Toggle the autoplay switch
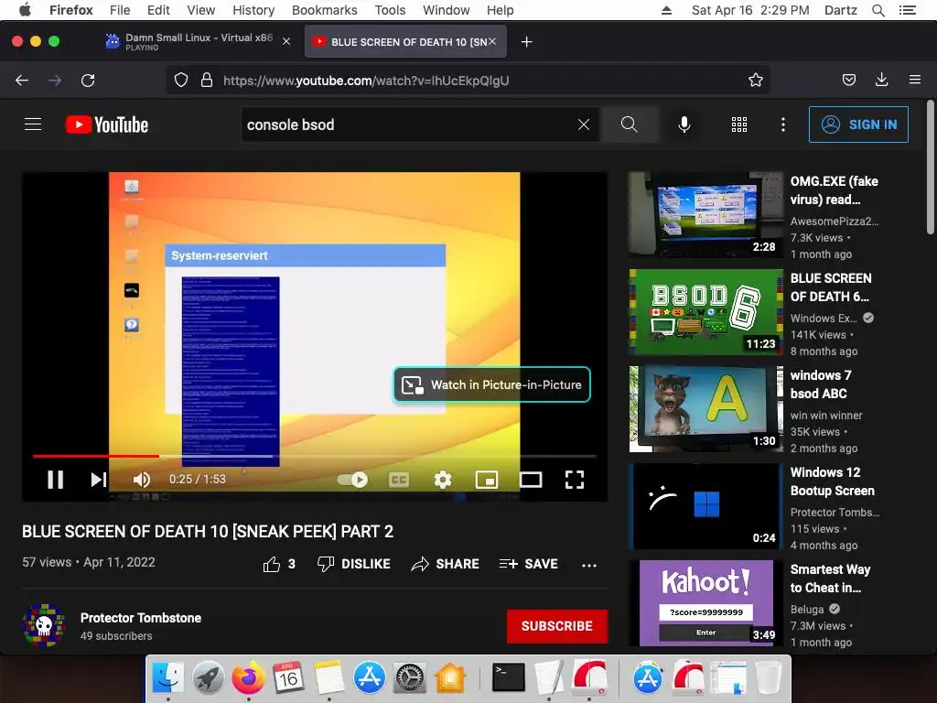937x703 pixels. (352, 480)
